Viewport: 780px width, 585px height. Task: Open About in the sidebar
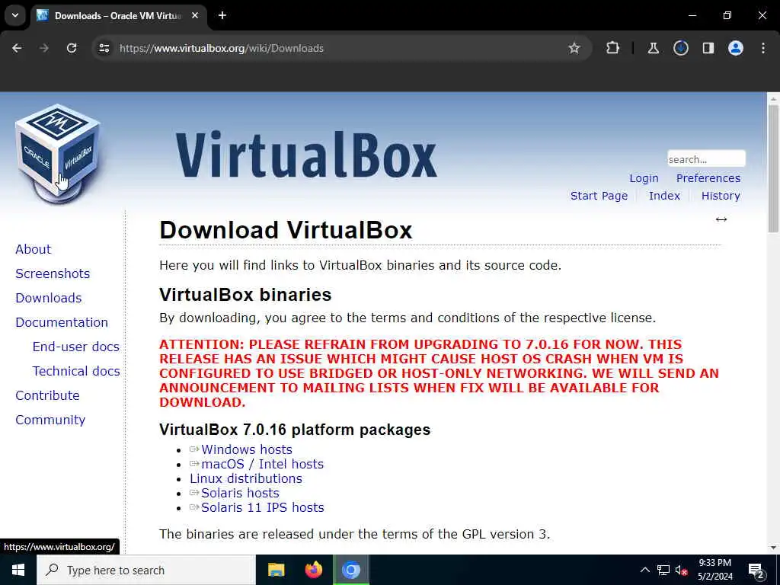pos(34,249)
